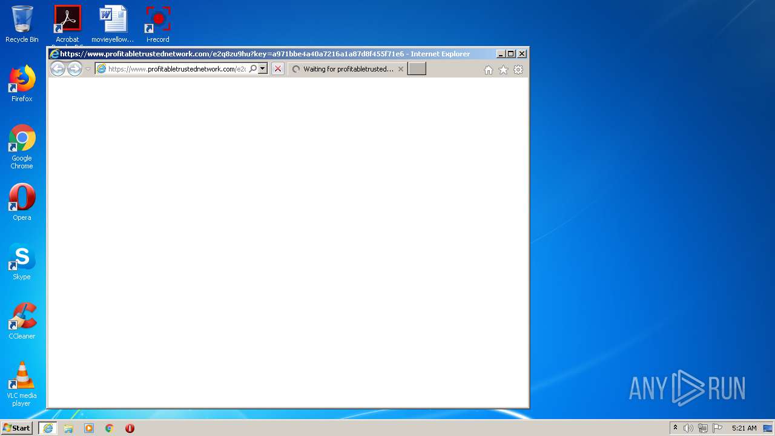
Task: Launch the Skype desktop shortcut
Action: (x=22, y=262)
